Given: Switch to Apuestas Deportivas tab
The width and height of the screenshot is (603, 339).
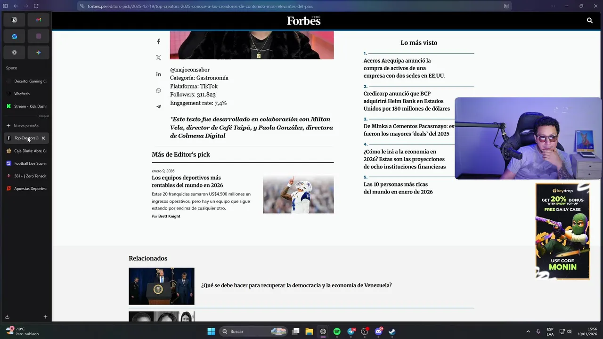Looking at the screenshot, I should coord(26,188).
